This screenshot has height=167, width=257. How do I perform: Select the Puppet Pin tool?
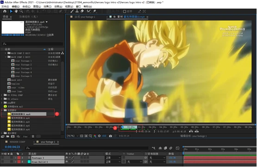[94, 11]
